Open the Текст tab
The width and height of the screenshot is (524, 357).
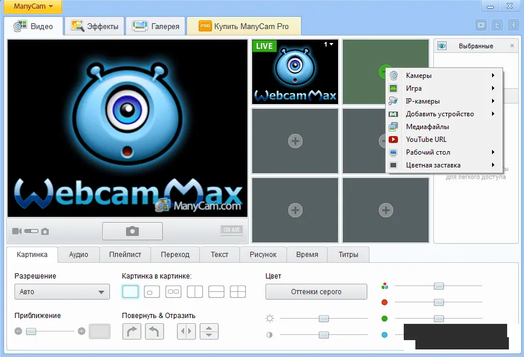[x=220, y=255]
